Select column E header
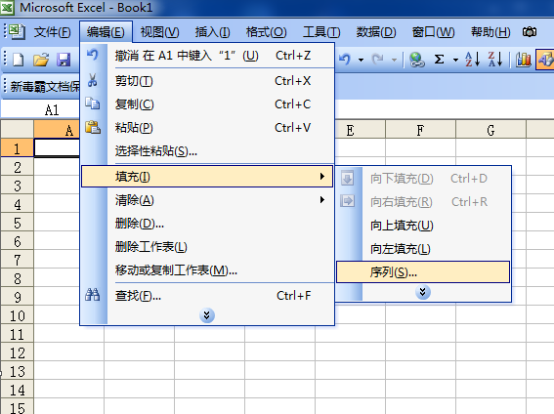 pos(360,130)
